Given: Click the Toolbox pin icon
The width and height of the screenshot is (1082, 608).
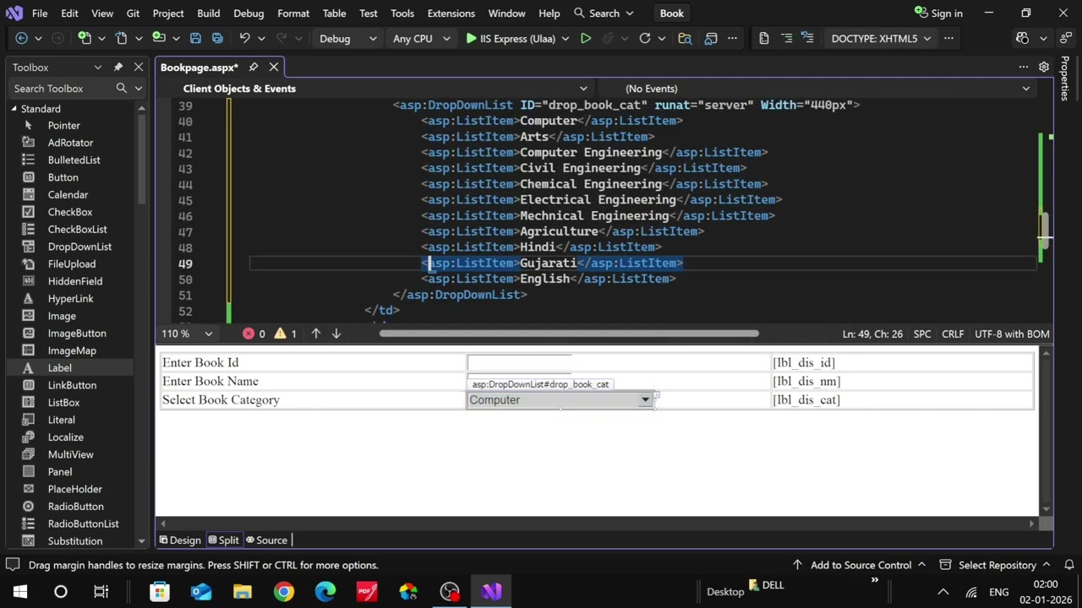Looking at the screenshot, I should tap(118, 67).
